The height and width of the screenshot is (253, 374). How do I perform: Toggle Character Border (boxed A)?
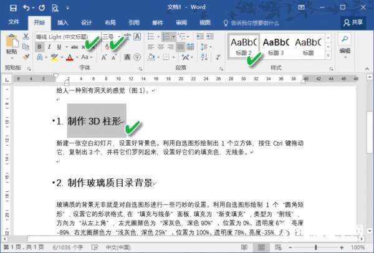point(137,37)
